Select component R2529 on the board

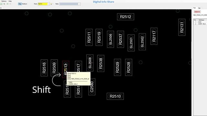tap(117, 67)
